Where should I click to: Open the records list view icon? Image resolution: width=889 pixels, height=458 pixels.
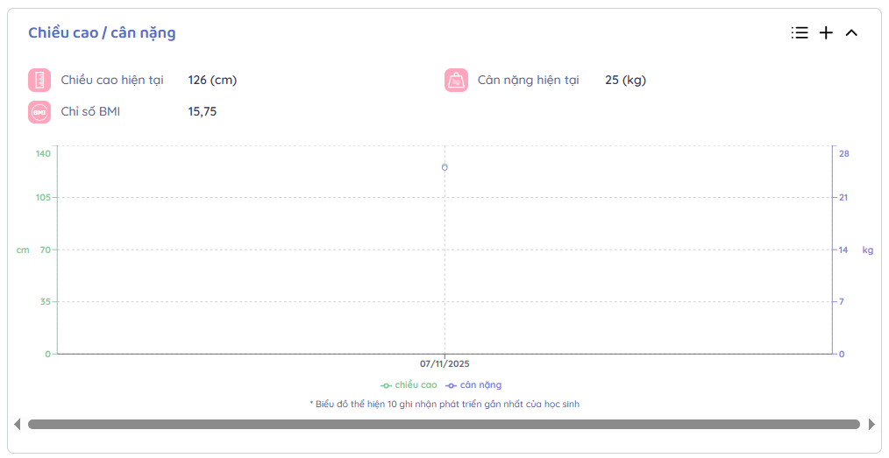799,33
